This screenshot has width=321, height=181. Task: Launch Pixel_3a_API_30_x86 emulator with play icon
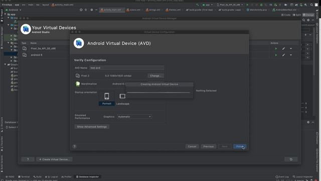[x=276, y=49]
